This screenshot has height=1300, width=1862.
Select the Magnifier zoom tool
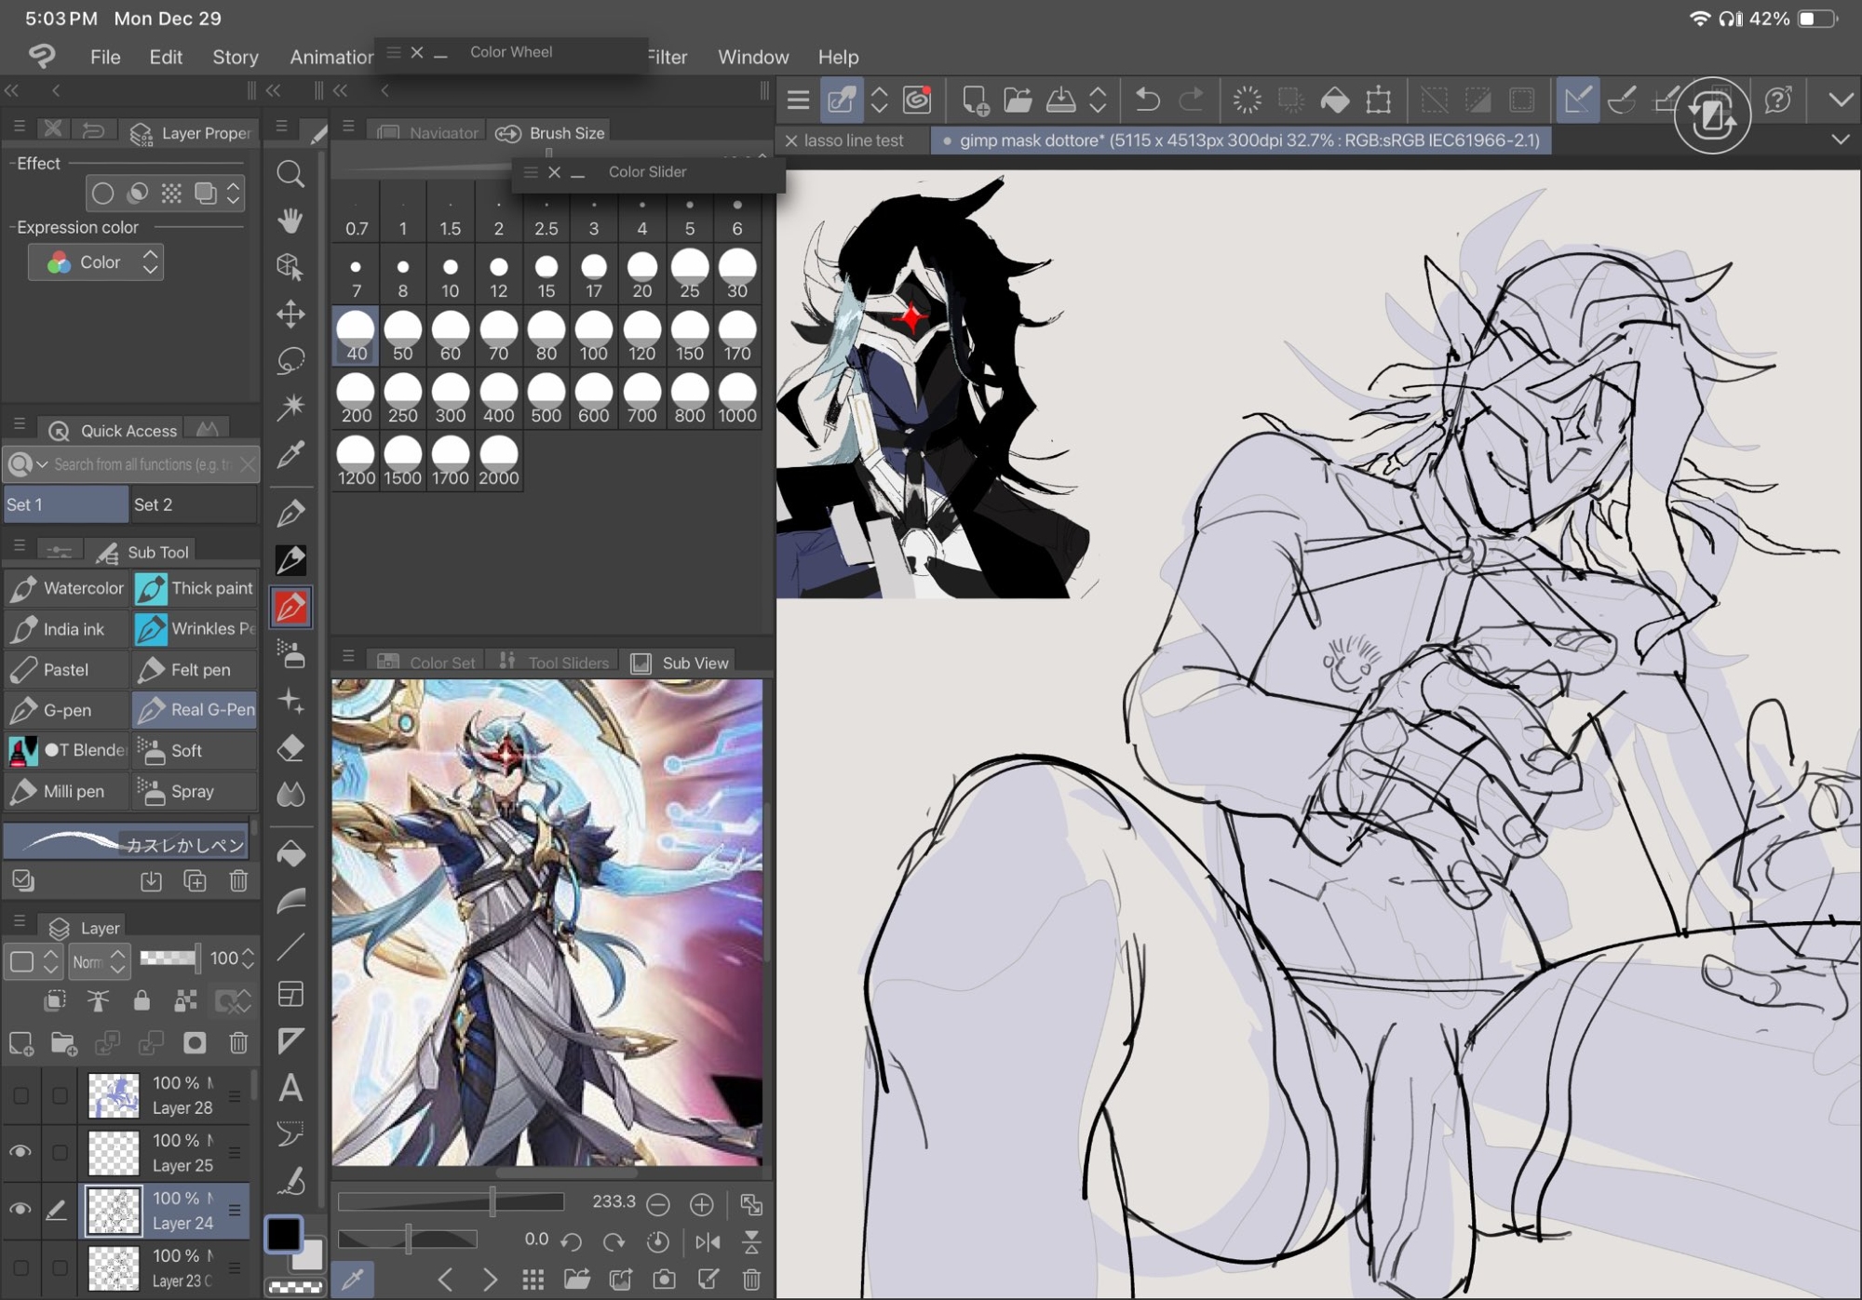point(290,174)
